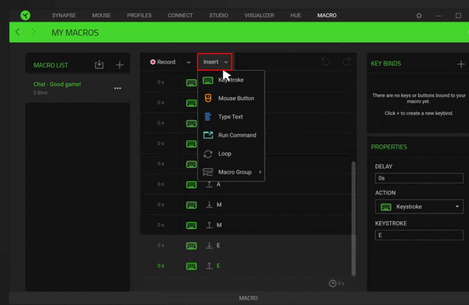Go to the STUDIO tab
469x305 pixels.
click(x=218, y=15)
